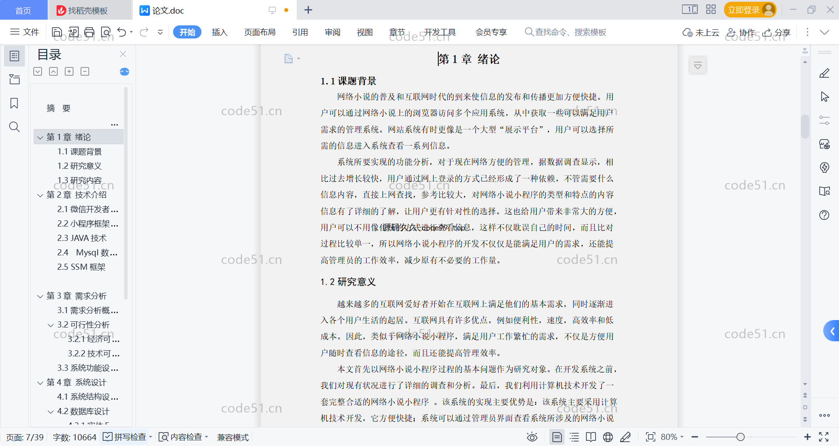Image resolution: width=839 pixels, height=446 pixels.
Task: Collapse 3.2 可行性分析 in outline
Action: pos(51,325)
